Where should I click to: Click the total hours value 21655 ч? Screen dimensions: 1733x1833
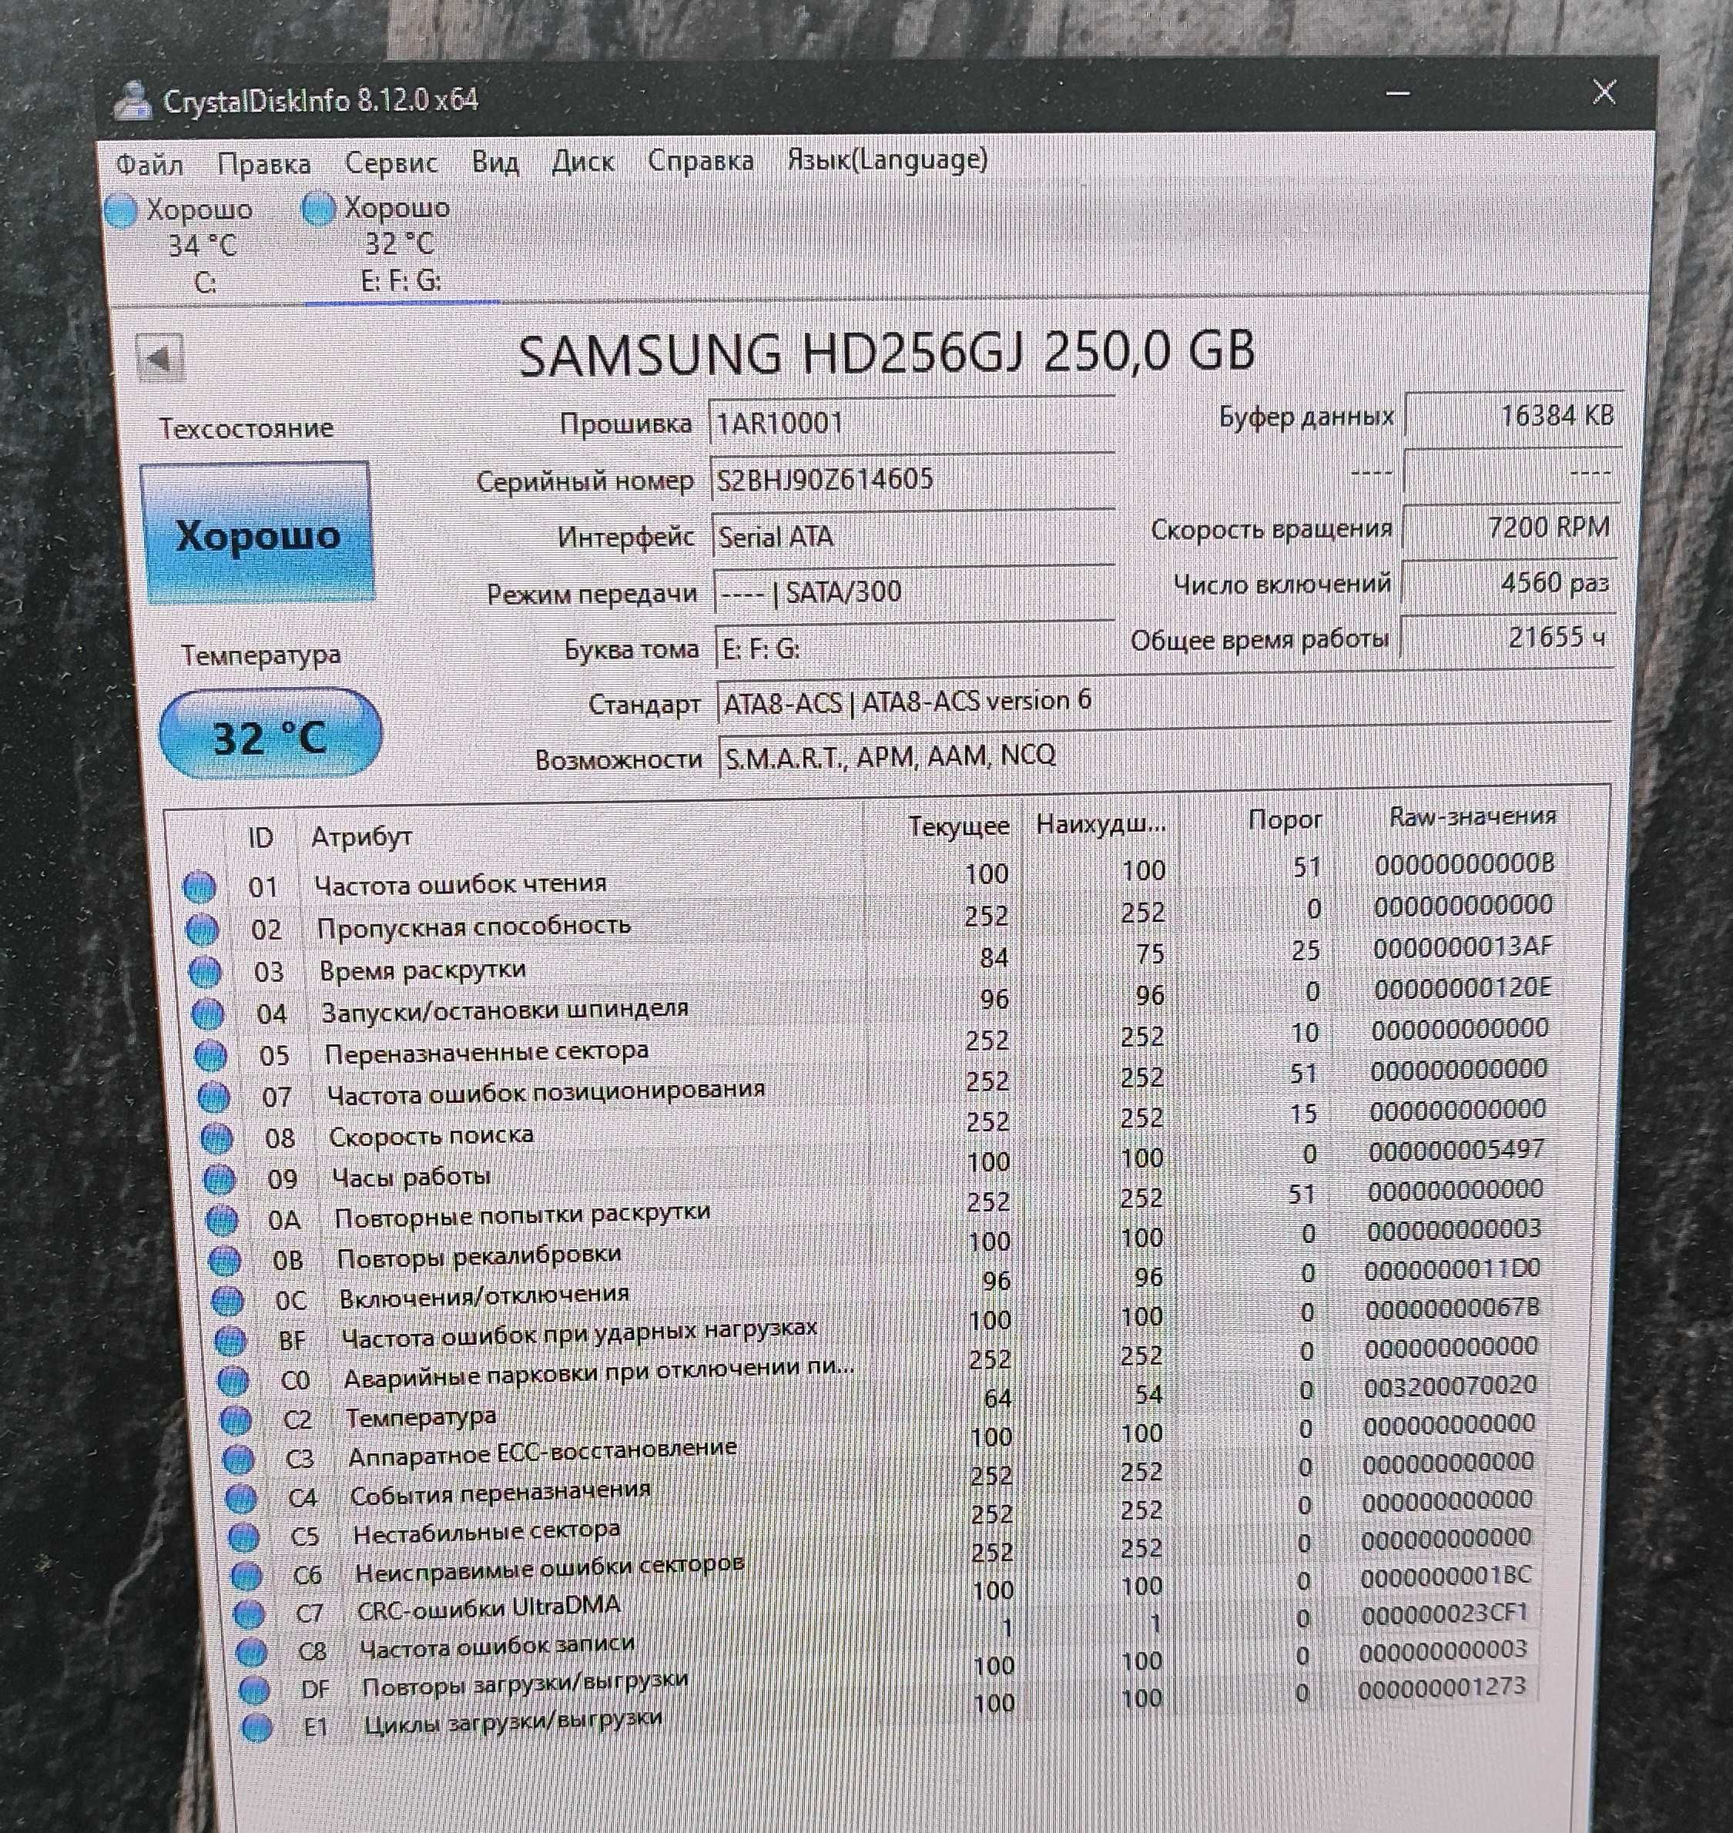coord(1507,638)
